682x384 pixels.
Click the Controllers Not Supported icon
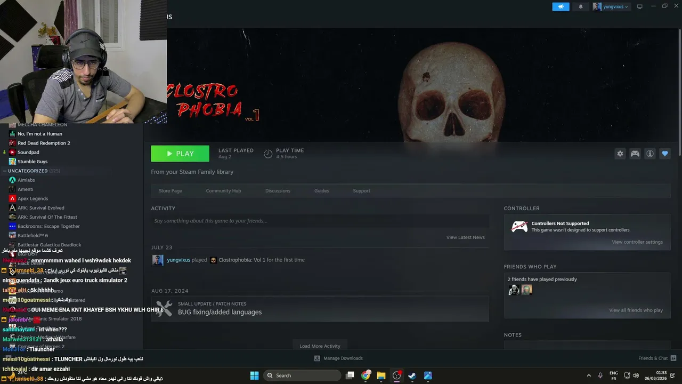tap(519, 227)
